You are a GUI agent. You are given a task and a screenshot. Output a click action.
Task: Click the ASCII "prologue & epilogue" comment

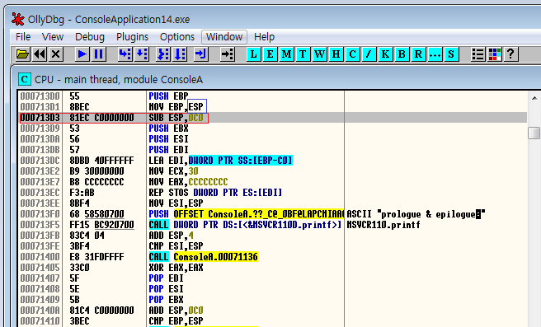tap(416, 214)
